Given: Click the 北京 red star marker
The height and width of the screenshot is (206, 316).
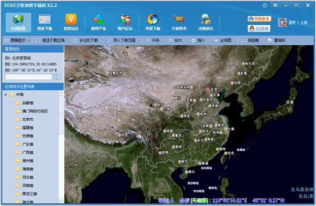Looking at the screenshot, I should (x=208, y=90).
